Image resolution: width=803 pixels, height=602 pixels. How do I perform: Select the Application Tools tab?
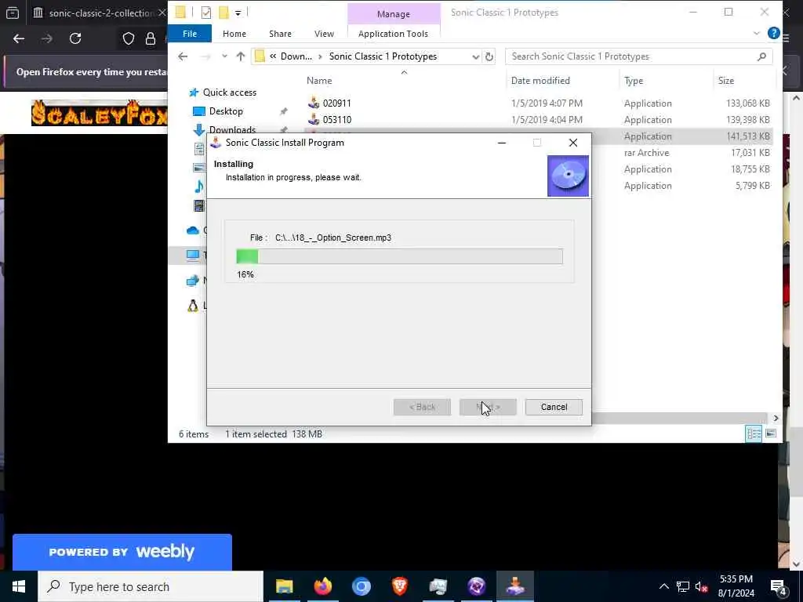click(393, 34)
